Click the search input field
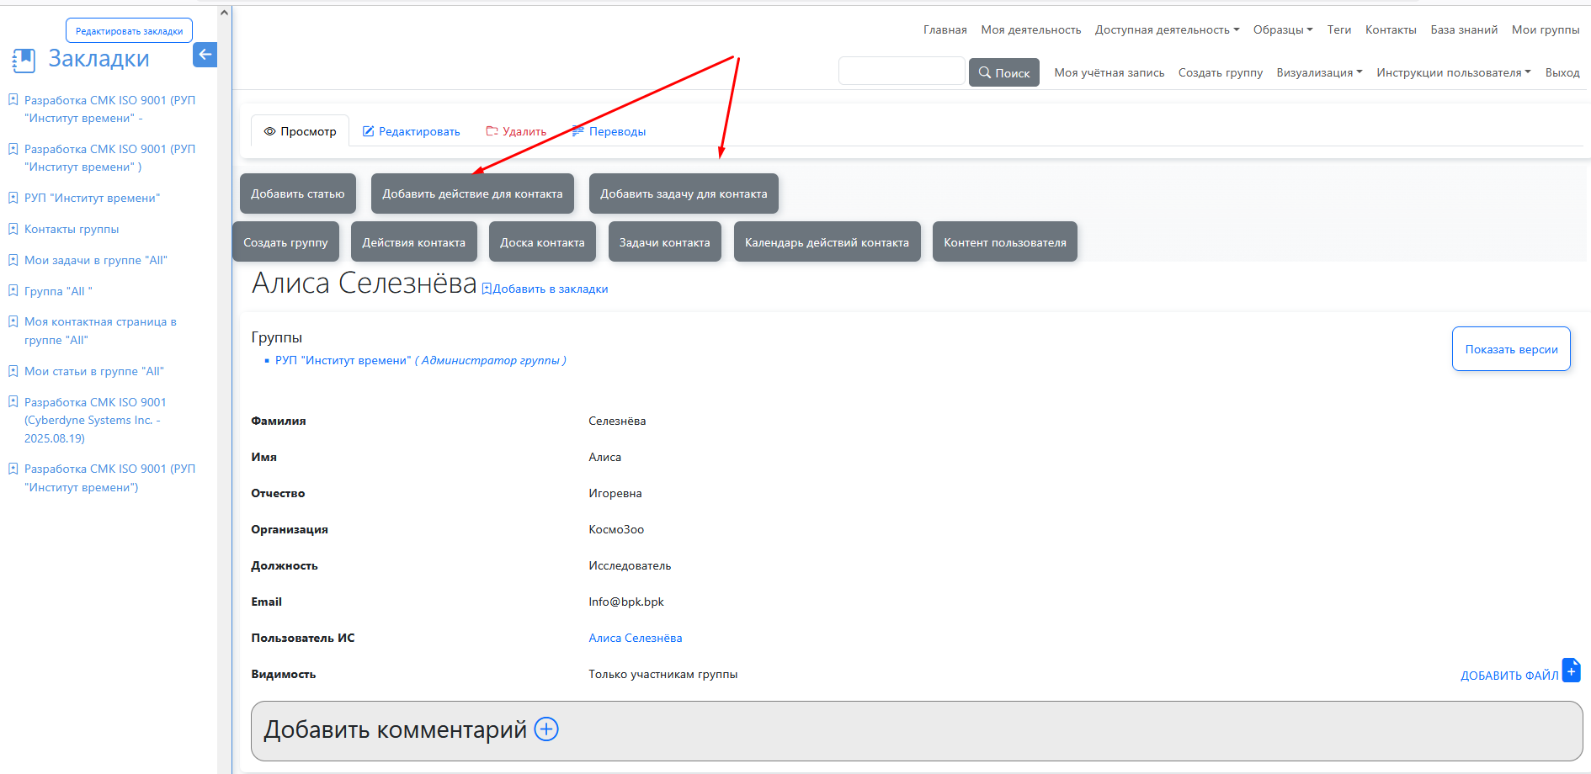Viewport: 1591px width, 774px height. (x=902, y=72)
